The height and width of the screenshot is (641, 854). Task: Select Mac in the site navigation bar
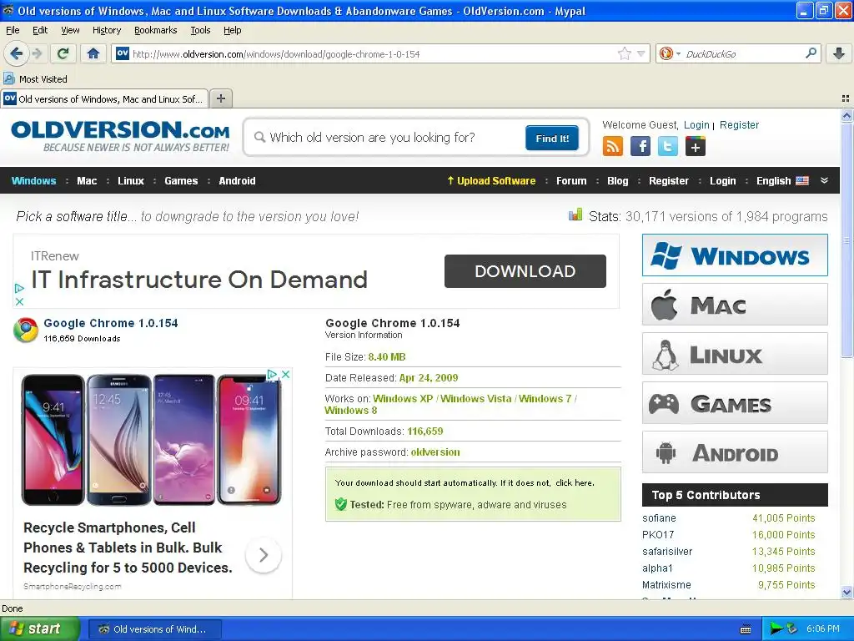(87, 181)
